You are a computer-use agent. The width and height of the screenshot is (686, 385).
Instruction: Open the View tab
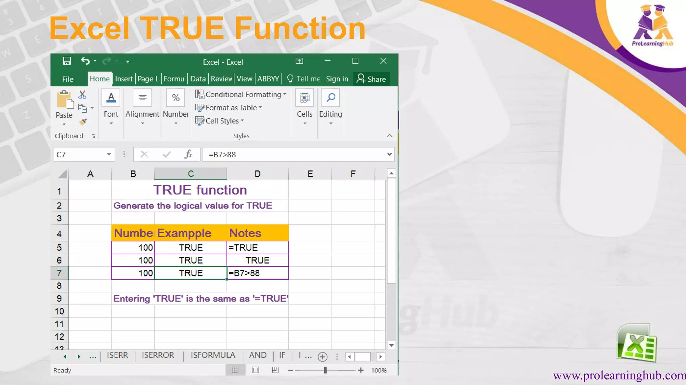tap(245, 79)
